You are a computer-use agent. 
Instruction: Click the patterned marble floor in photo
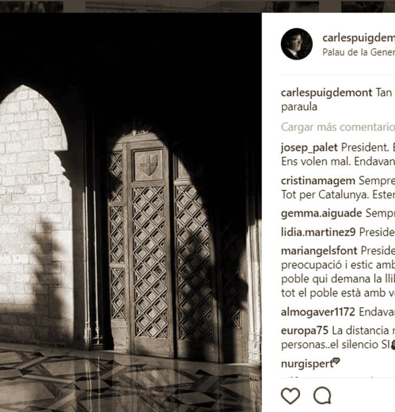(130, 381)
